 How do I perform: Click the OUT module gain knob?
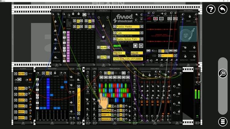click(x=199, y=74)
